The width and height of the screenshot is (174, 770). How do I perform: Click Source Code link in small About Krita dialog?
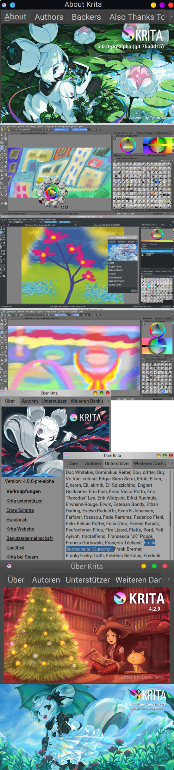115,285
